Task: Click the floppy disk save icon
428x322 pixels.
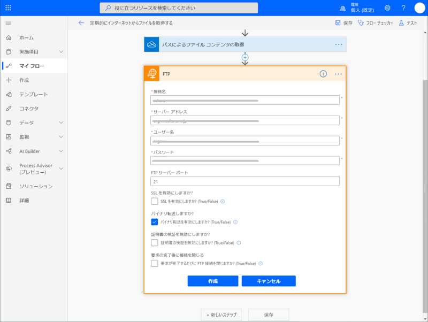Action: 338,23
